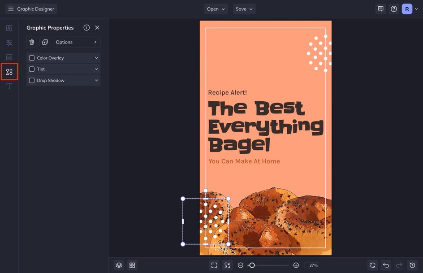Image resolution: width=423 pixels, height=273 pixels.
Task: Expand the account dropdown arrow
Action: (x=416, y=9)
